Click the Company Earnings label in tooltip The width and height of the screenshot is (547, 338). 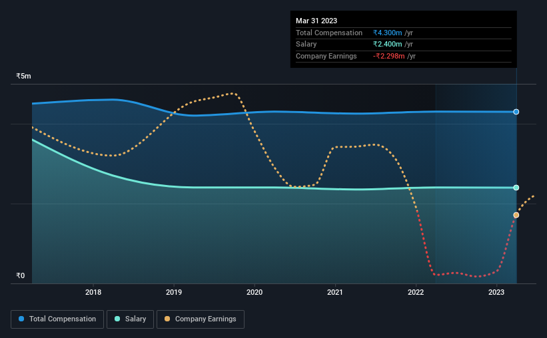(326, 56)
